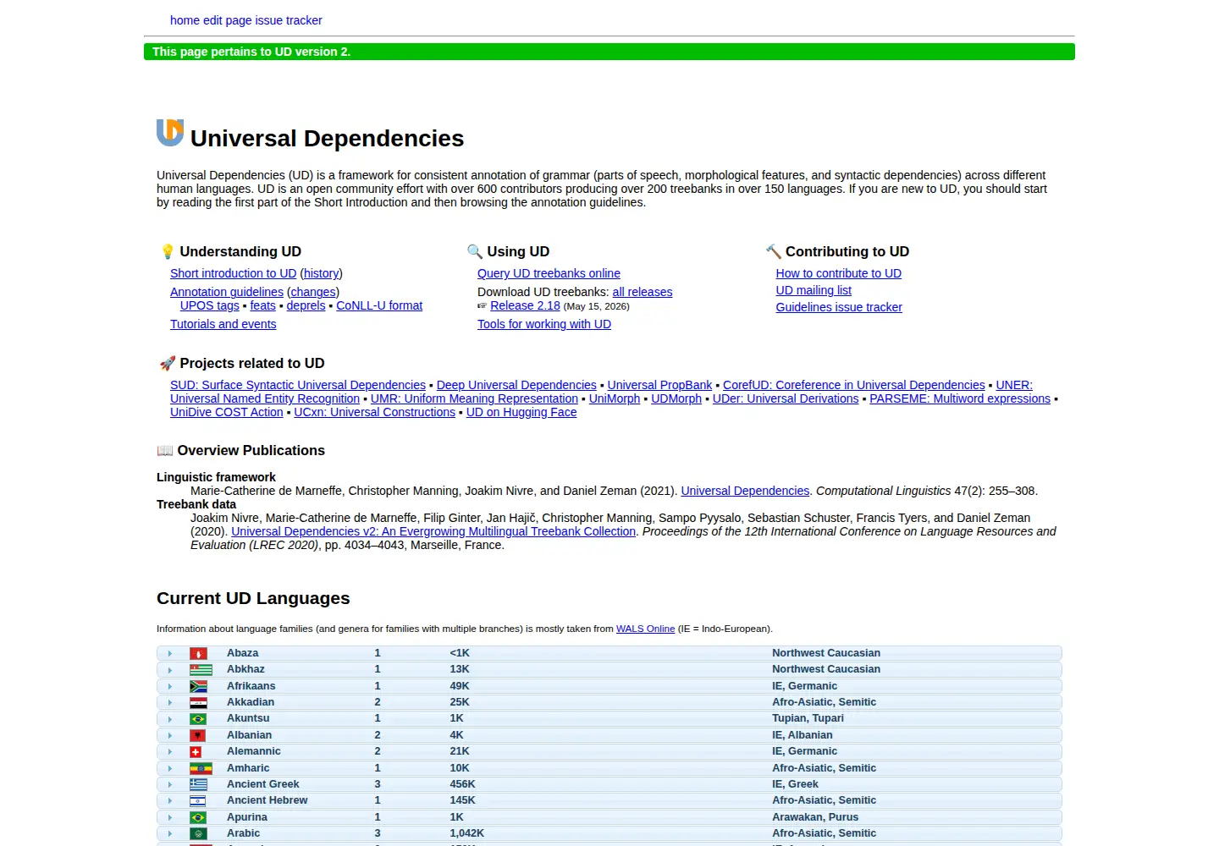Expand the Abaza language row arrow
This screenshot has height=846, width=1219.
(x=170, y=654)
